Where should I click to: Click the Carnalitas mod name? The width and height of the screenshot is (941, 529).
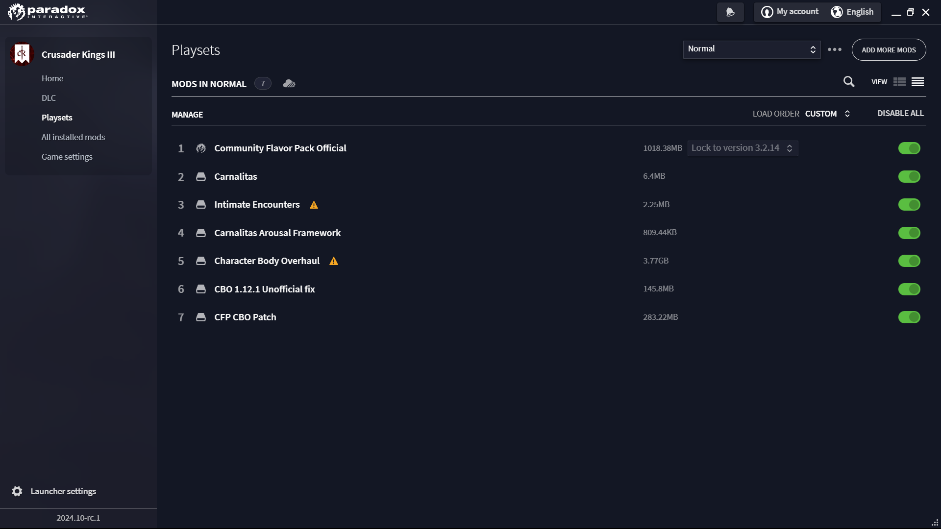235,176
